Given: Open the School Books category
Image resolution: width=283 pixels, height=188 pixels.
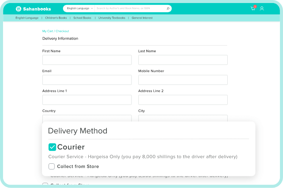Looking at the screenshot, I should click(x=82, y=18).
